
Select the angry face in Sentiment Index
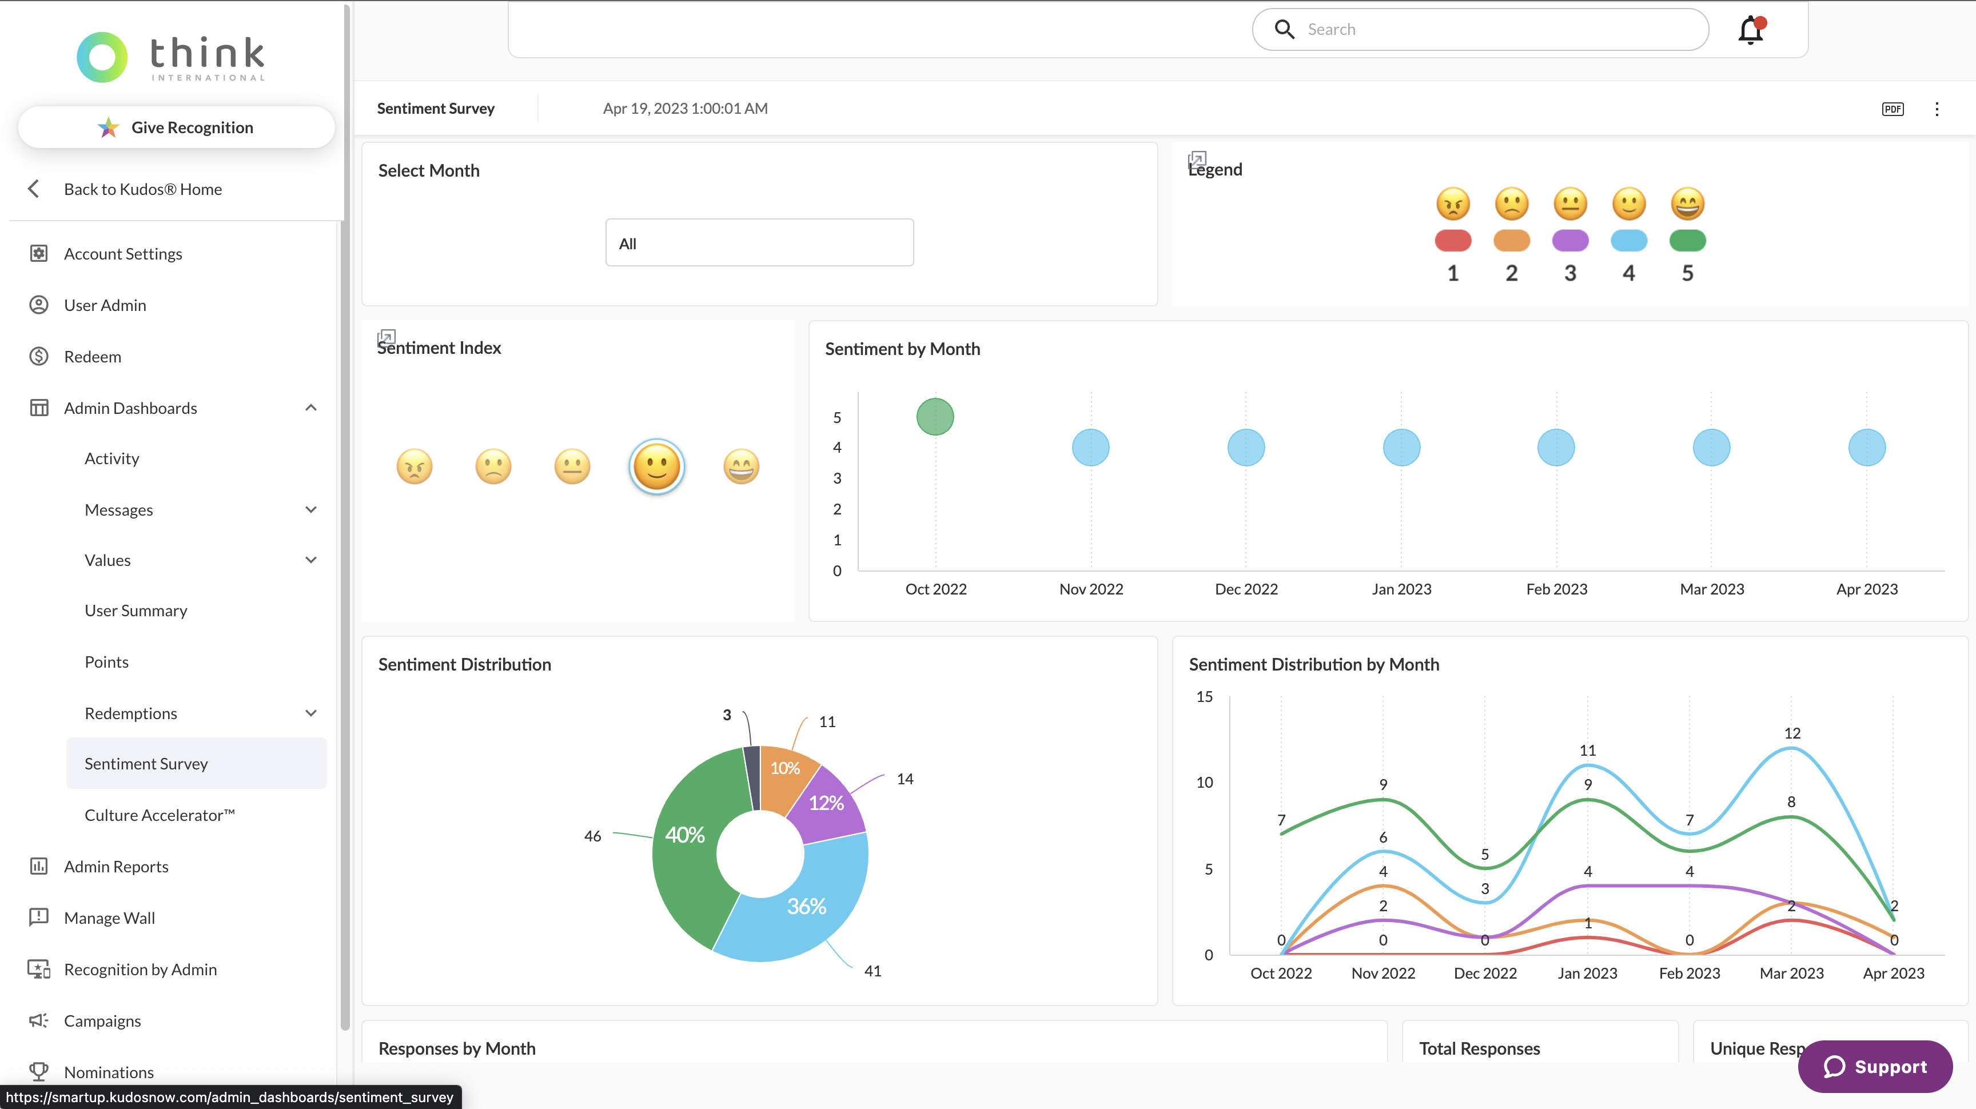[x=414, y=466]
